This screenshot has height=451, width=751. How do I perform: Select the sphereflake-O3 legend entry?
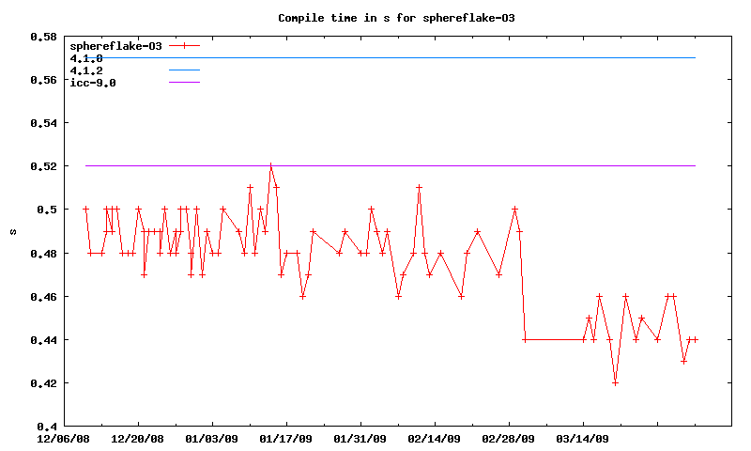point(109,45)
